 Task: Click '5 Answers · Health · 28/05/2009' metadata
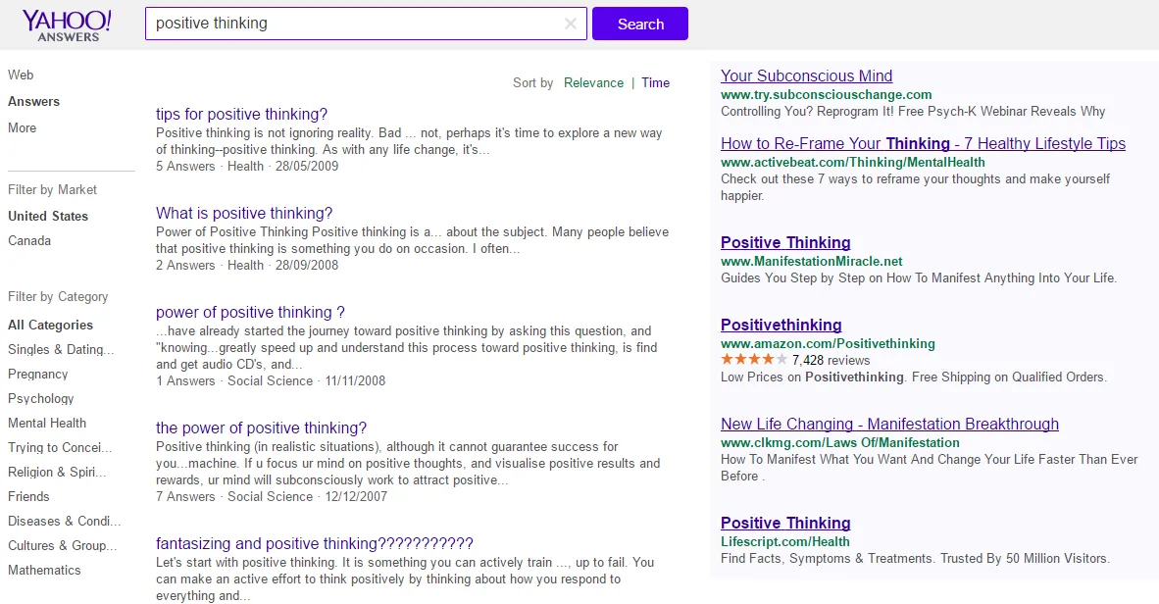(247, 167)
